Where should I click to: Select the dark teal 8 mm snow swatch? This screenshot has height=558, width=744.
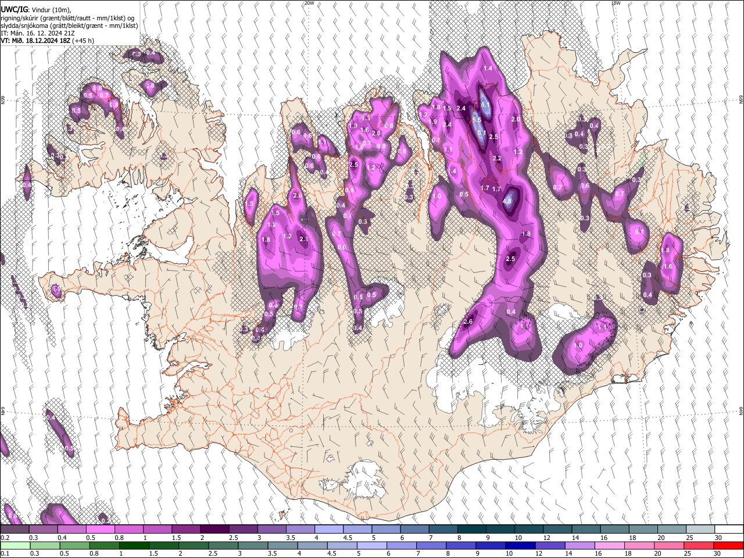coord(472,529)
